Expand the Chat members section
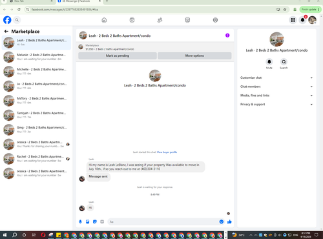 coord(276,87)
